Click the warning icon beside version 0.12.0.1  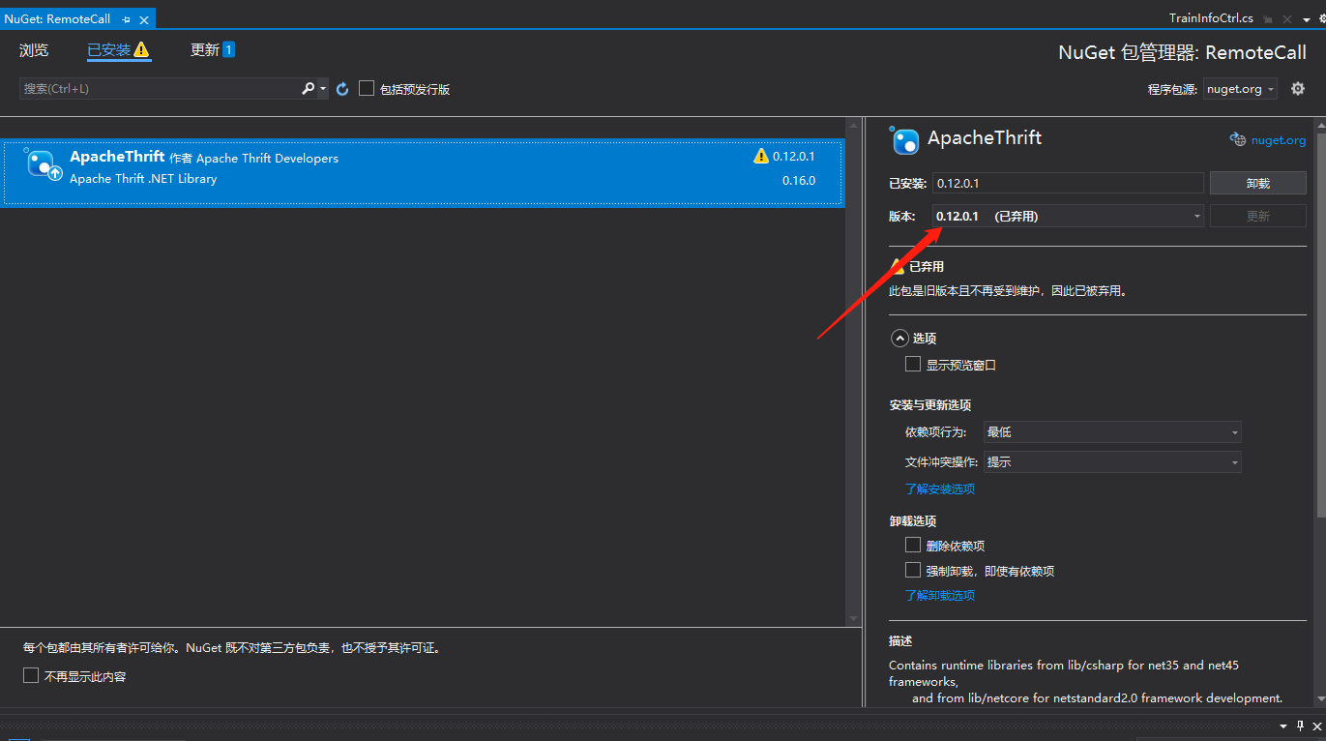760,157
